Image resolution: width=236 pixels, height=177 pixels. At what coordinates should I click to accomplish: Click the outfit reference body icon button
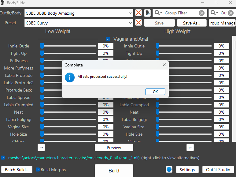click(x=147, y=13)
